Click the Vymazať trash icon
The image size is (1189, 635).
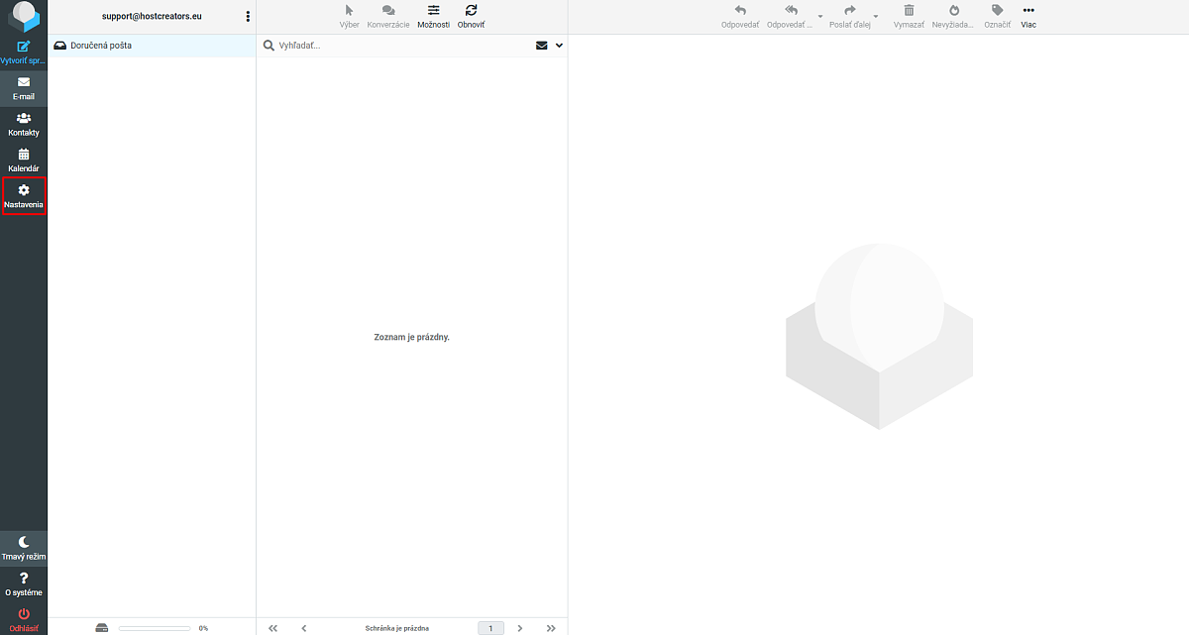[909, 11]
